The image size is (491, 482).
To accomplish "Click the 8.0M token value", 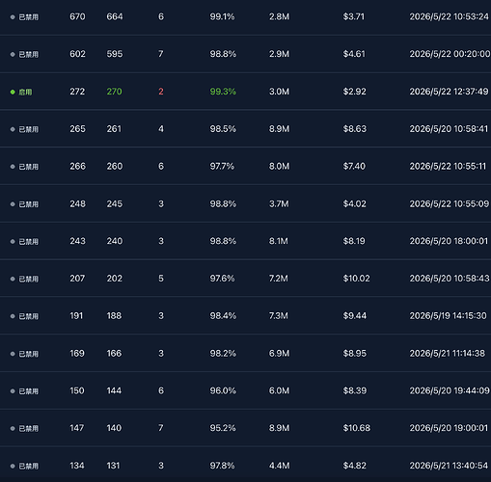I will click(x=279, y=166).
